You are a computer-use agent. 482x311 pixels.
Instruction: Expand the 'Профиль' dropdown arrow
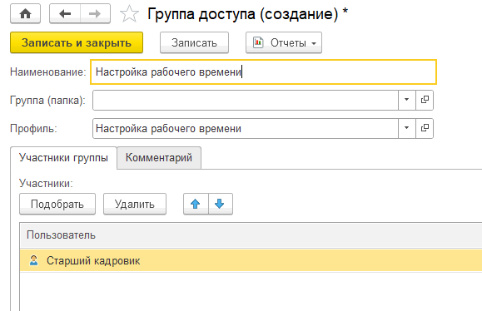point(407,128)
